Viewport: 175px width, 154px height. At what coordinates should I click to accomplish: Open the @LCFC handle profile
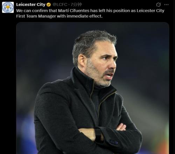click(x=60, y=5)
